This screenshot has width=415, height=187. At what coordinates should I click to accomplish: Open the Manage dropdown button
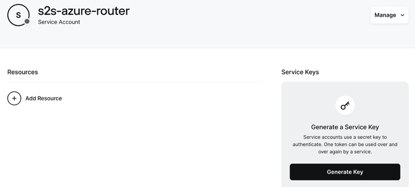[x=389, y=15]
